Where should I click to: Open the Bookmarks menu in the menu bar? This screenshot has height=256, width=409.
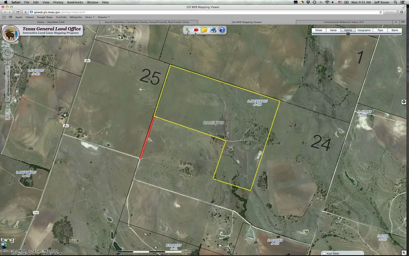(x=75, y=3)
